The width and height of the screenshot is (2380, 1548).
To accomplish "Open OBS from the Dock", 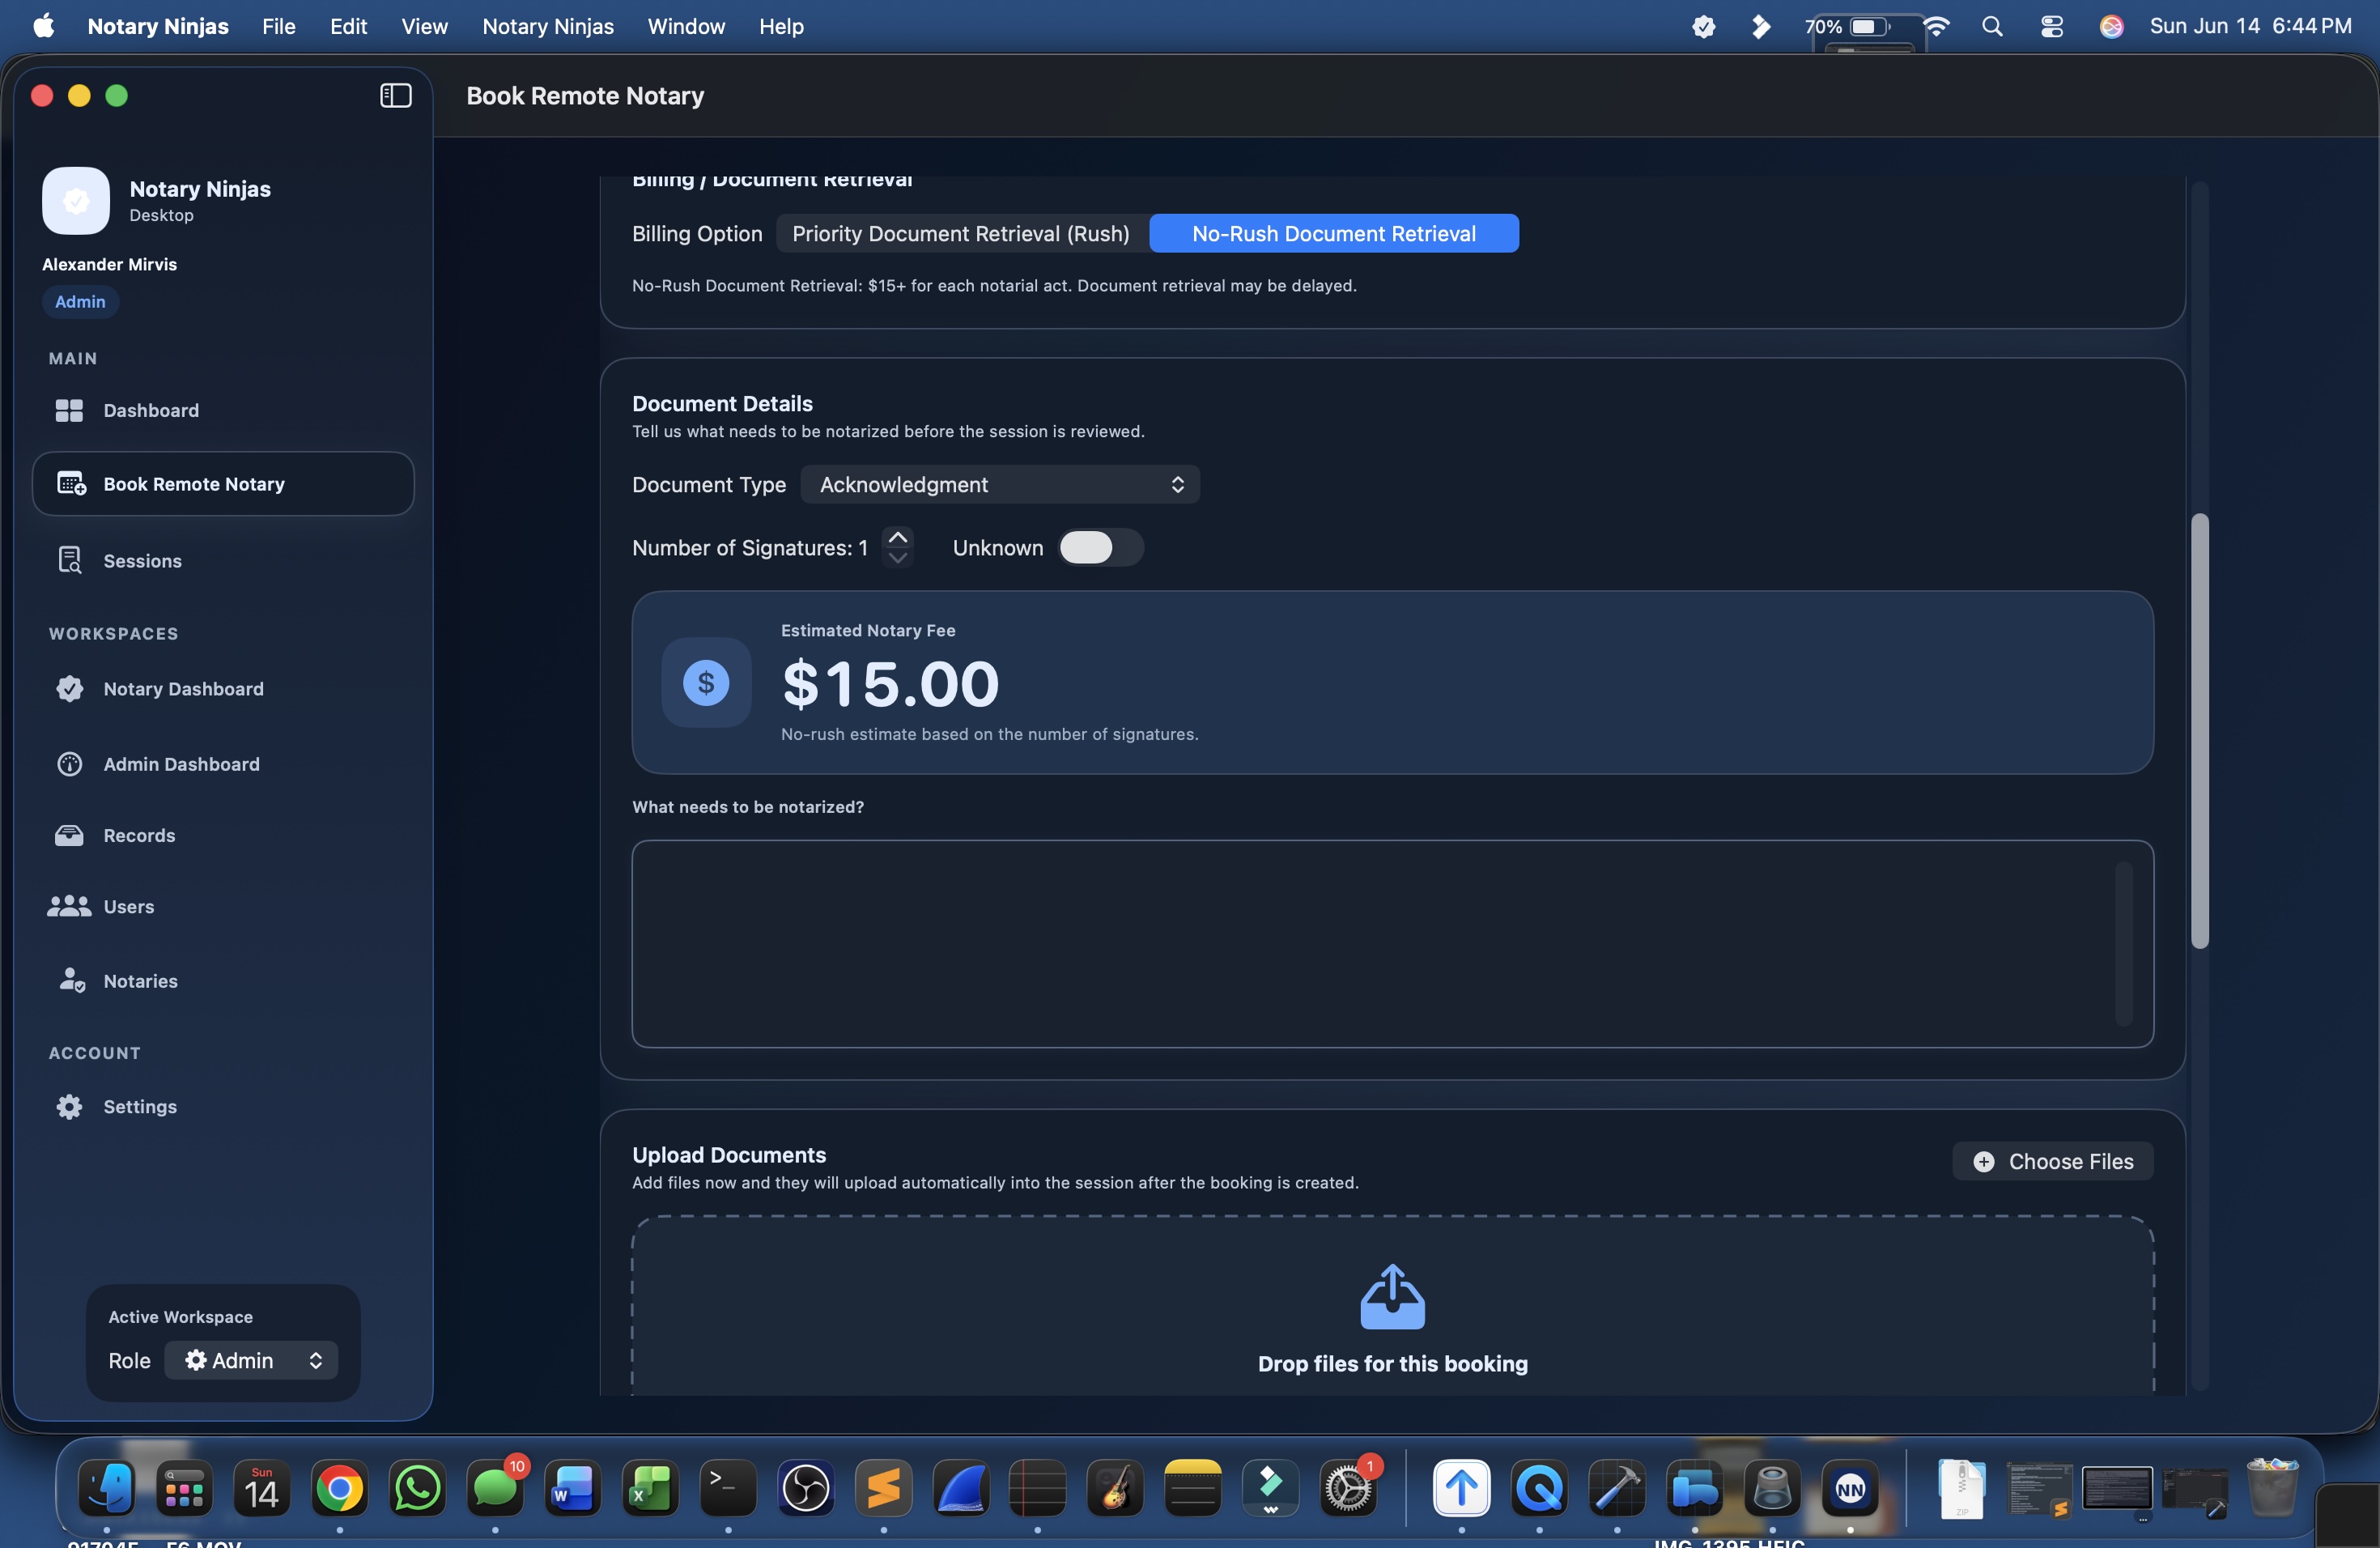I will (806, 1489).
